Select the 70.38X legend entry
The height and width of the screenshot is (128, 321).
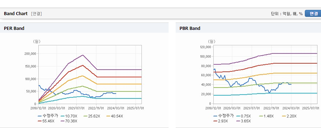(69, 121)
